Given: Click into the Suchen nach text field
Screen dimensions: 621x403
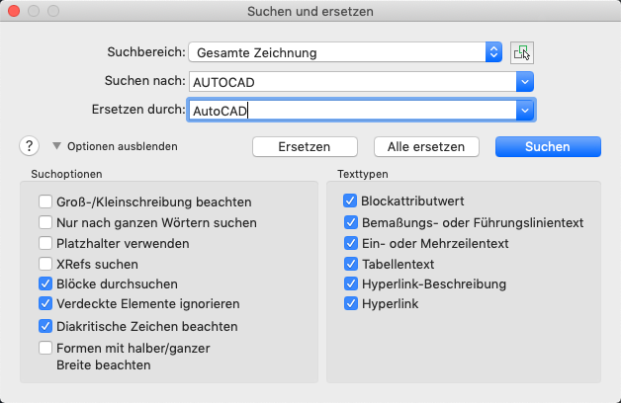Looking at the screenshot, I should (351, 81).
